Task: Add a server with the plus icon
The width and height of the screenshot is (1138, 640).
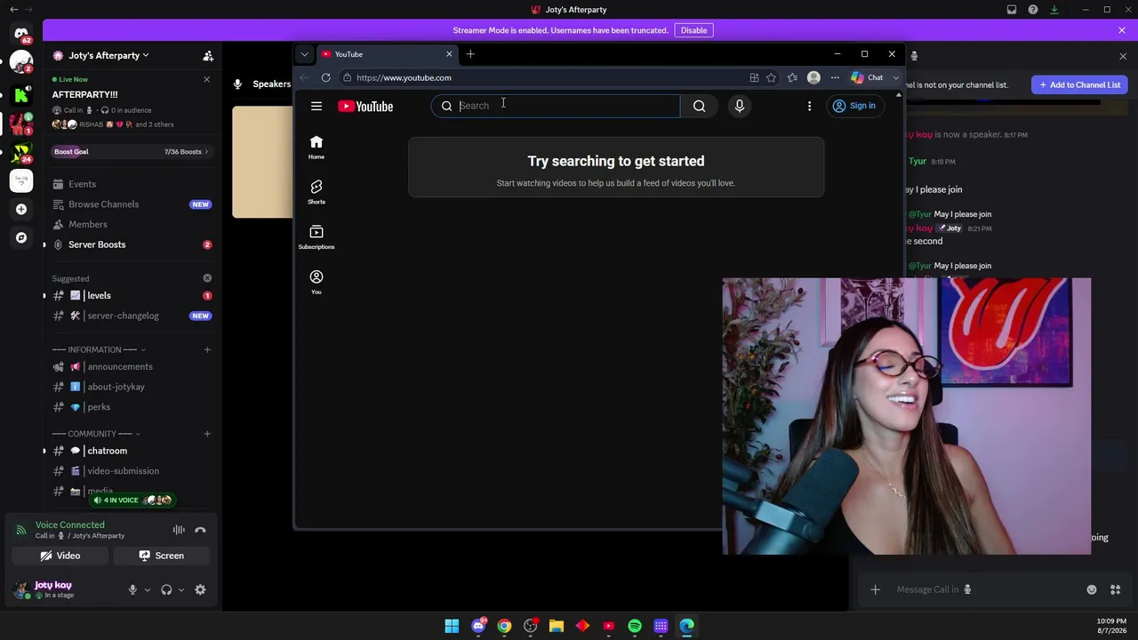Action: [21, 209]
